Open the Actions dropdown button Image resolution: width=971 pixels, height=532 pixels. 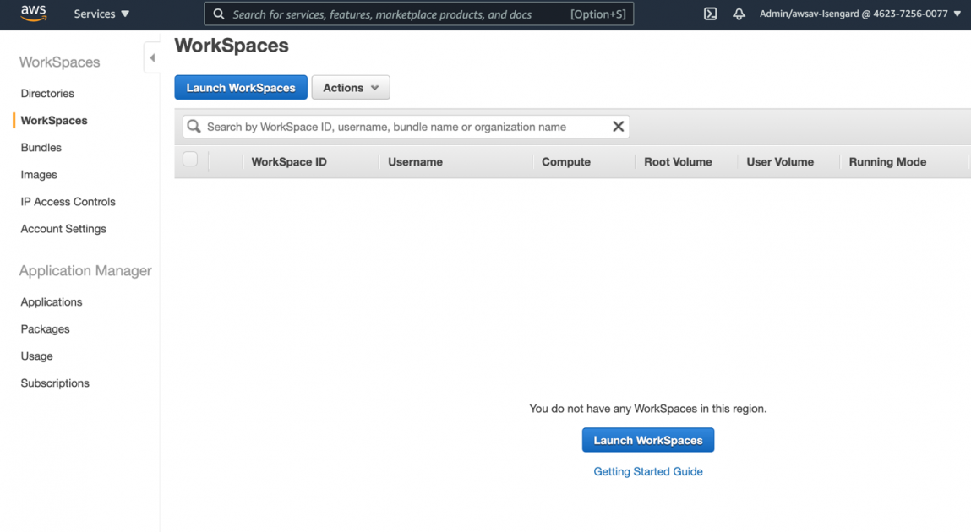click(x=351, y=87)
